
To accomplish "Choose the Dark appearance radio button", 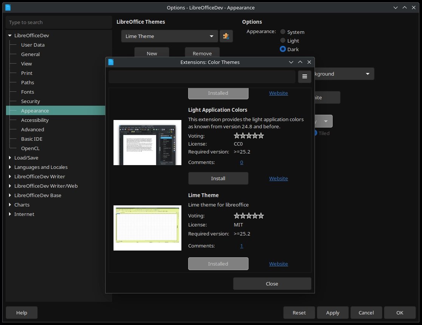I will (x=283, y=49).
